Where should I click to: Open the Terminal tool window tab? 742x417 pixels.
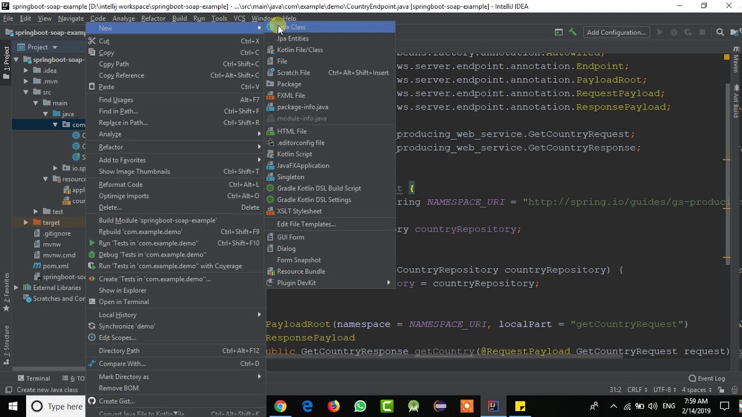pyautogui.click(x=33, y=379)
